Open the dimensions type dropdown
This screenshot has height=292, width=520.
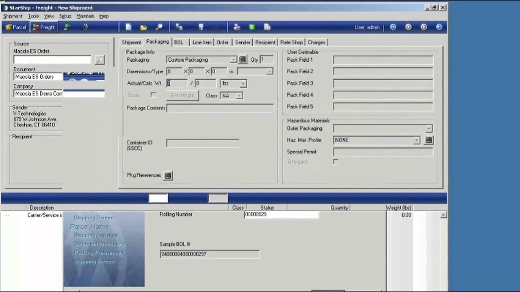[x=269, y=71]
